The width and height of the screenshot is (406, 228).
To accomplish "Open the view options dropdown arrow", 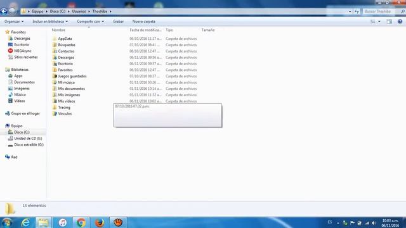I will [379, 22].
